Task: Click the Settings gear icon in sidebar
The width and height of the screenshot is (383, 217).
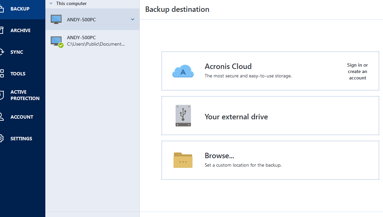Action: [x=2, y=139]
